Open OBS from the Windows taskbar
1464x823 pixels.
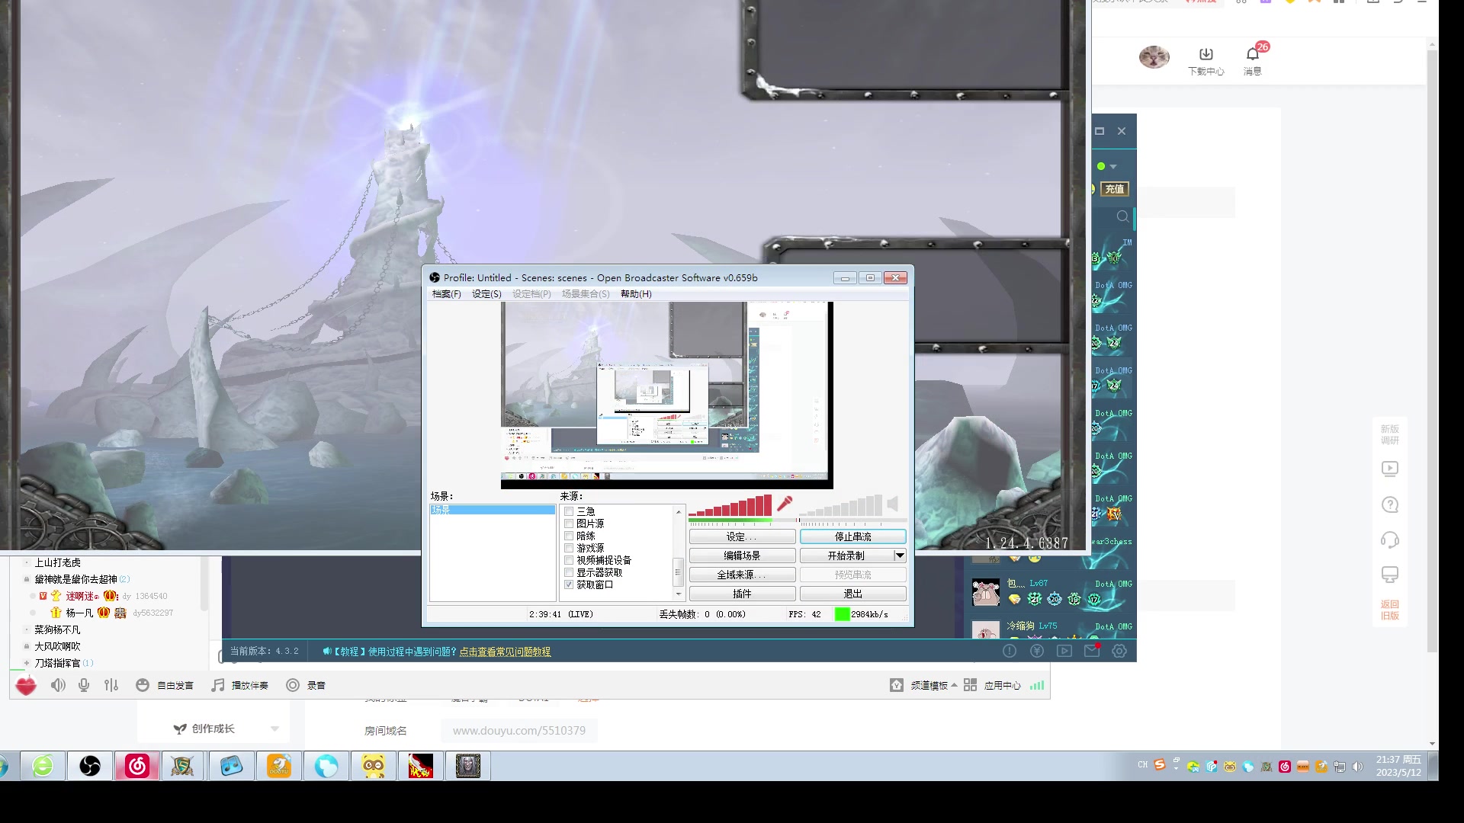(x=90, y=766)
